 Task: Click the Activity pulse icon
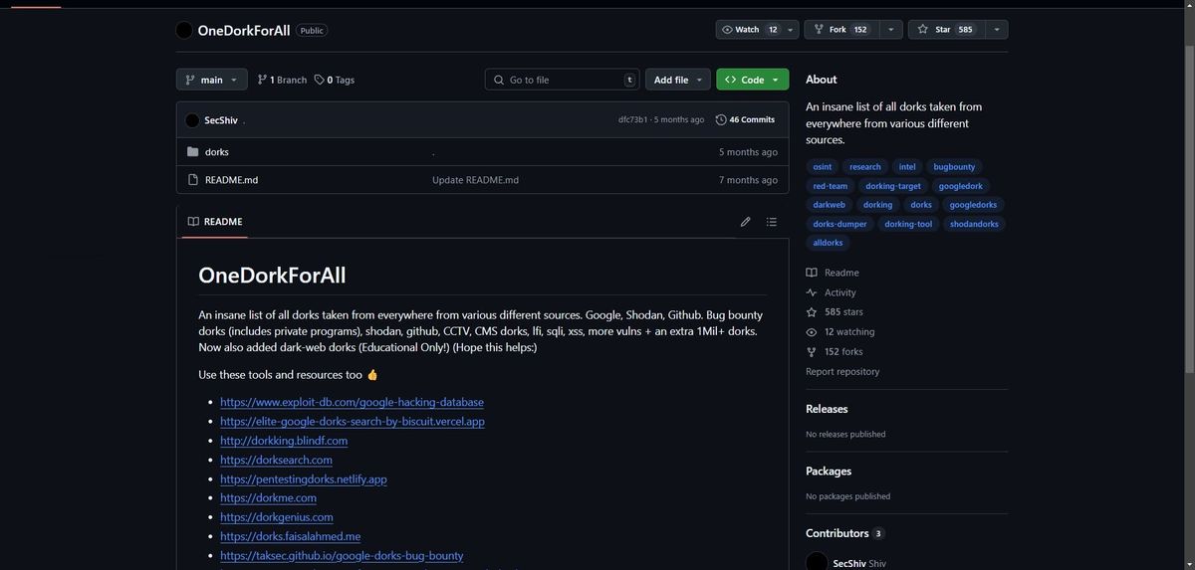pyautogui.click(x=812, y=292)
